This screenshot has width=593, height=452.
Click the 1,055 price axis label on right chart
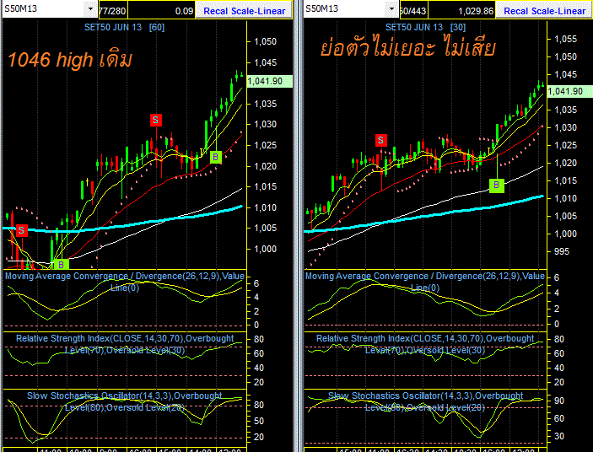click(565, 39)
